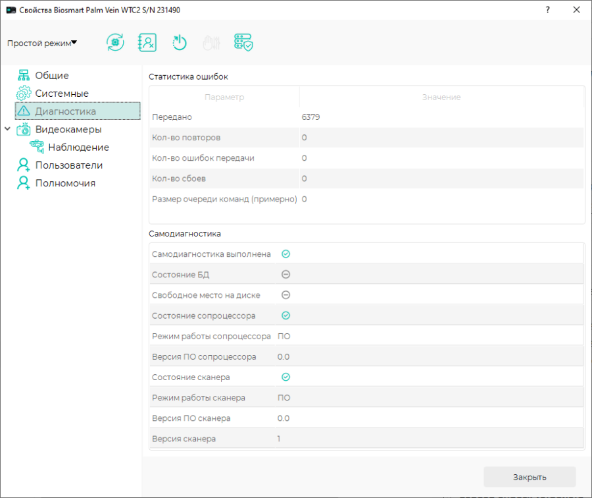Click the 'Самодиагностика' section heading
Image resolution: width=592 pixels, height=498 pixels.
point(185,234)
